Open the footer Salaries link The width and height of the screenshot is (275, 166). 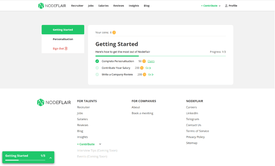[x=83, y=119]
